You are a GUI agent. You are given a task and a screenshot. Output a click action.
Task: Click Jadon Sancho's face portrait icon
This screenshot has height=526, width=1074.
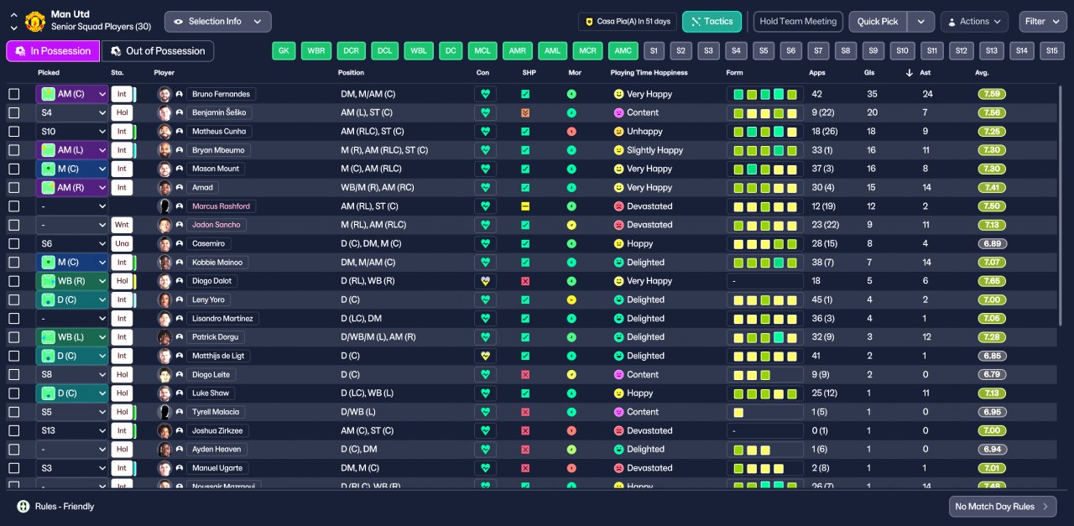point(164,225)
